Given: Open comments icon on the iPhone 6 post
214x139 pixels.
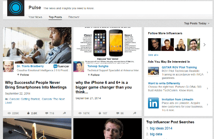Looking at the screenshot, I should (118, 113).
